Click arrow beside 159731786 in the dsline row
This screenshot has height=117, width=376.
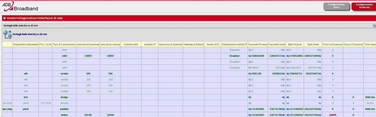[x=283, y=115]
